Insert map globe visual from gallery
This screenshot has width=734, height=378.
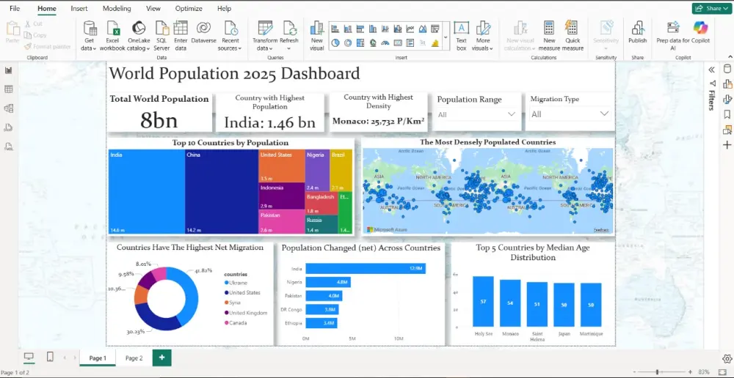(x=373, y=43)
